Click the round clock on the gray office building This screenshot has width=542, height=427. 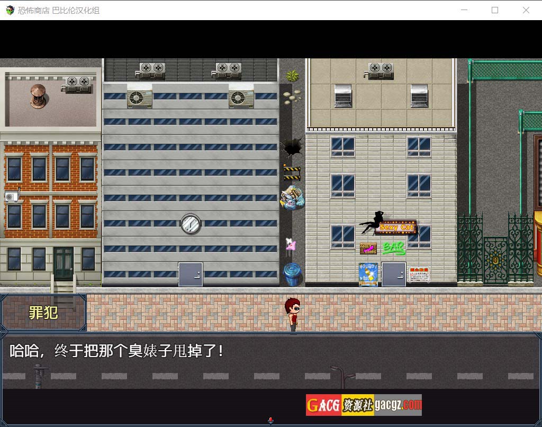190,224
